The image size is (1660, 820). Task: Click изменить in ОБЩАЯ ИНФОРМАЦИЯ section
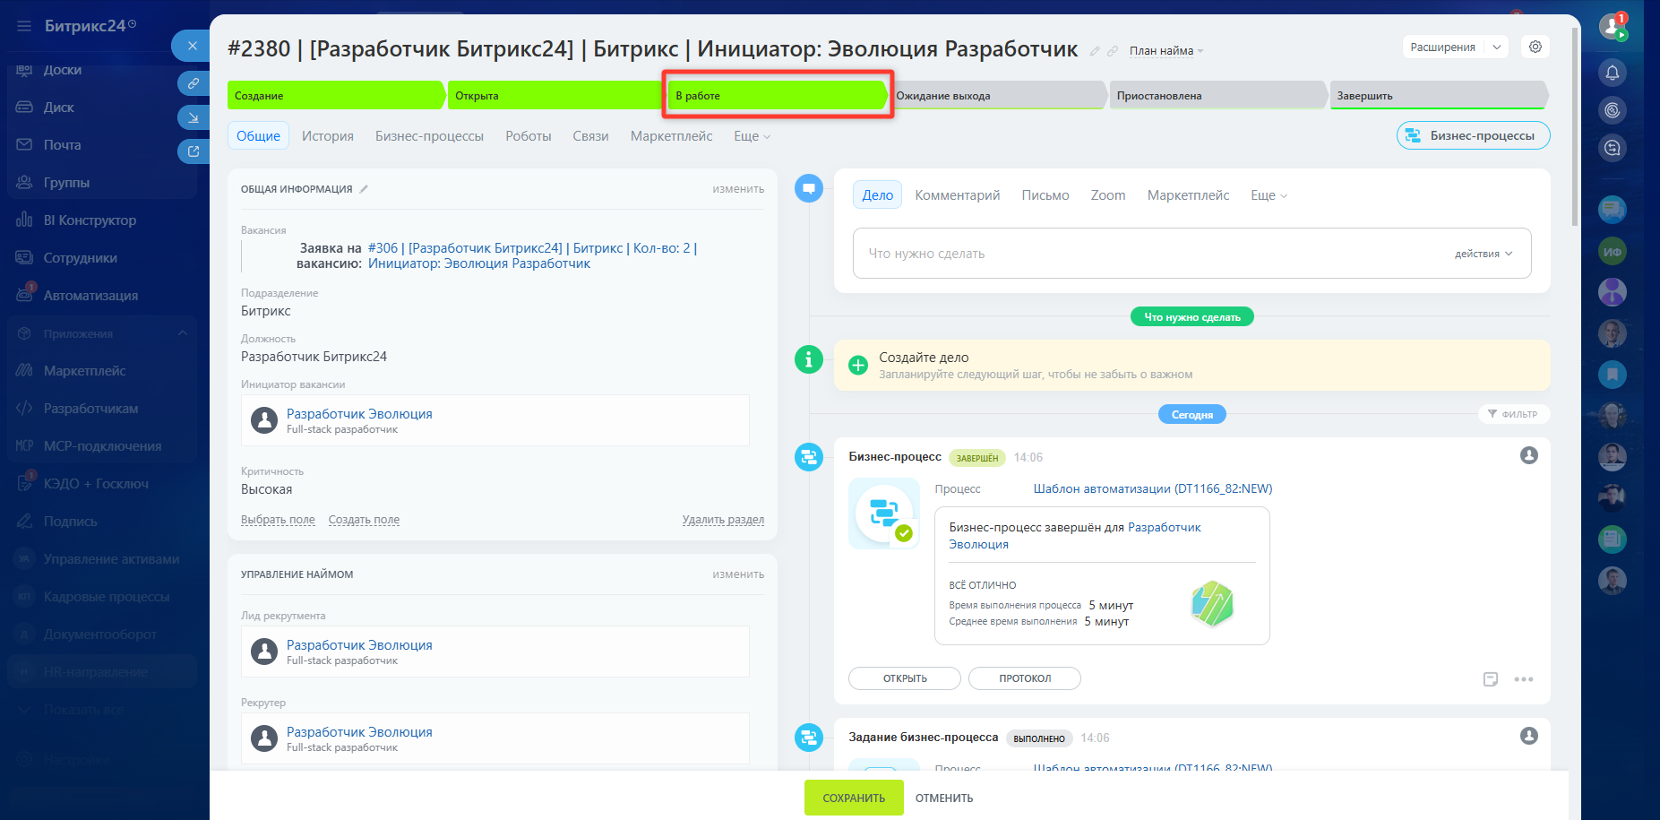[738, 189]
